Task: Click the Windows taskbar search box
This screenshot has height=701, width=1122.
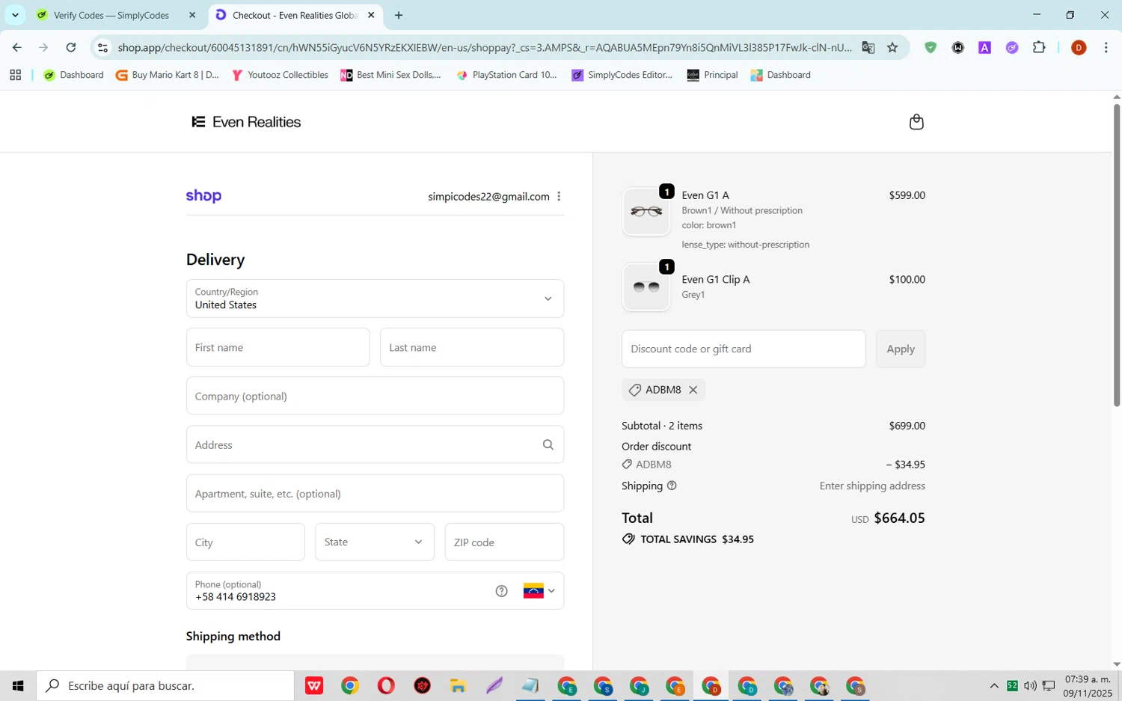Action: (x=165, y=685)
